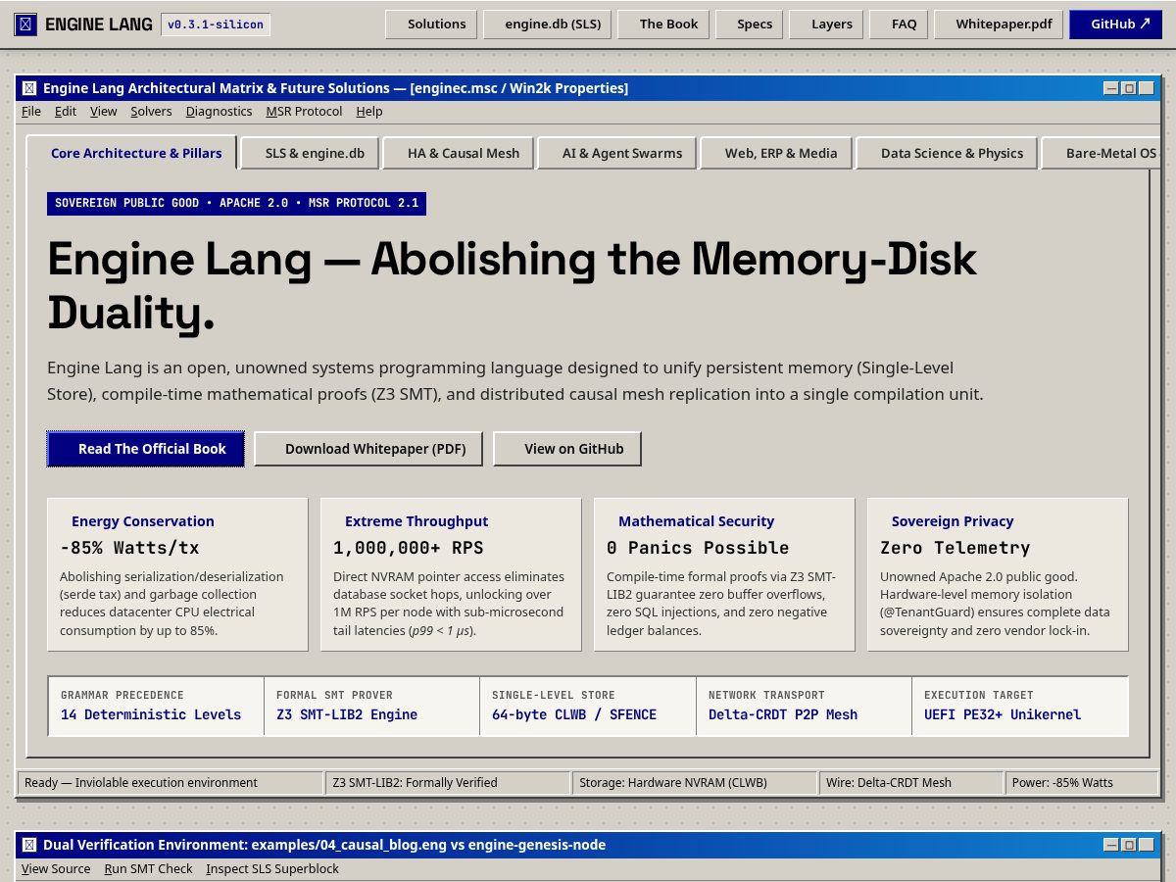Click the Sovereign Public Good Apache 2.0 badge
The width and height of the screenshot is (1176, 882).
pyautogui.click(x=236, y=204)
